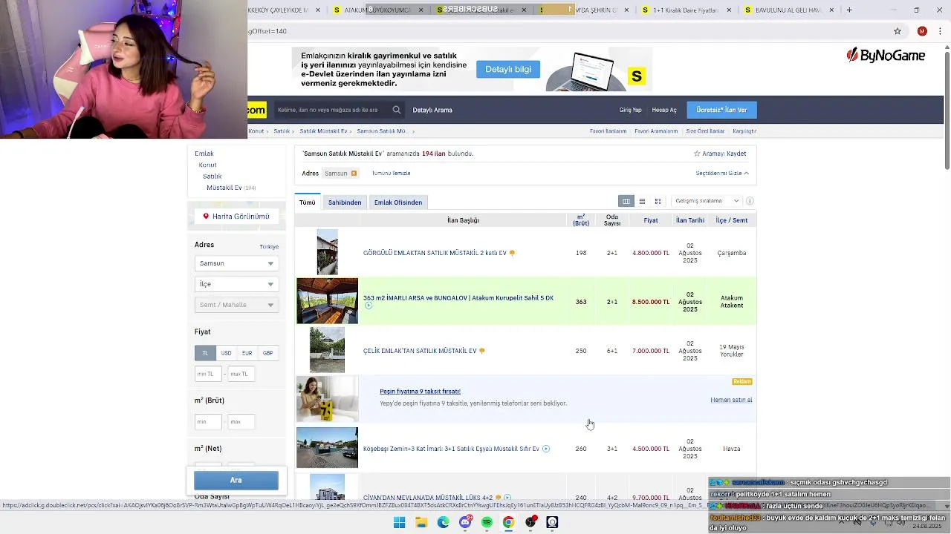Click Giriş Yap link

pos(630,111)
